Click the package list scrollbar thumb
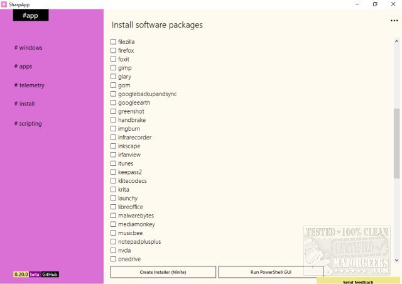This screenshot has width=402, height=284. click(x=396, y=143)
